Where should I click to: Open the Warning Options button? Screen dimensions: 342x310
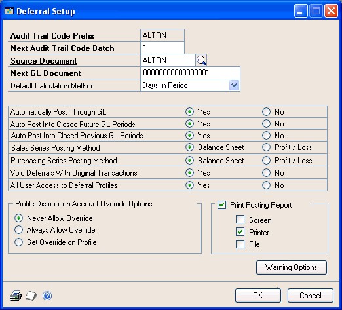[292, 267]
